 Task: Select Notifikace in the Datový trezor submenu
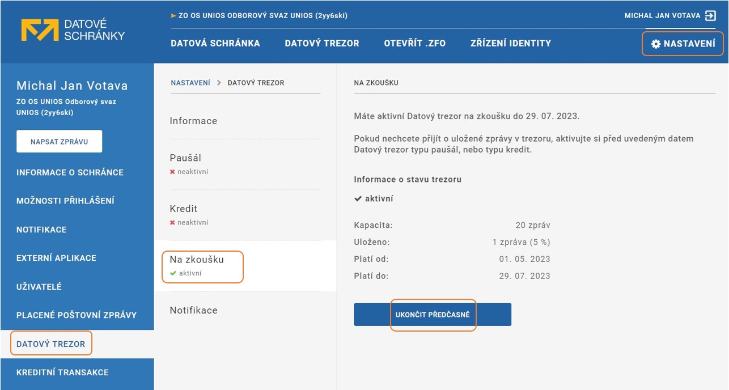point(193,310)
